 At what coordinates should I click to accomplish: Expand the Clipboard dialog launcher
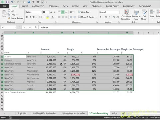click(23, 22)
